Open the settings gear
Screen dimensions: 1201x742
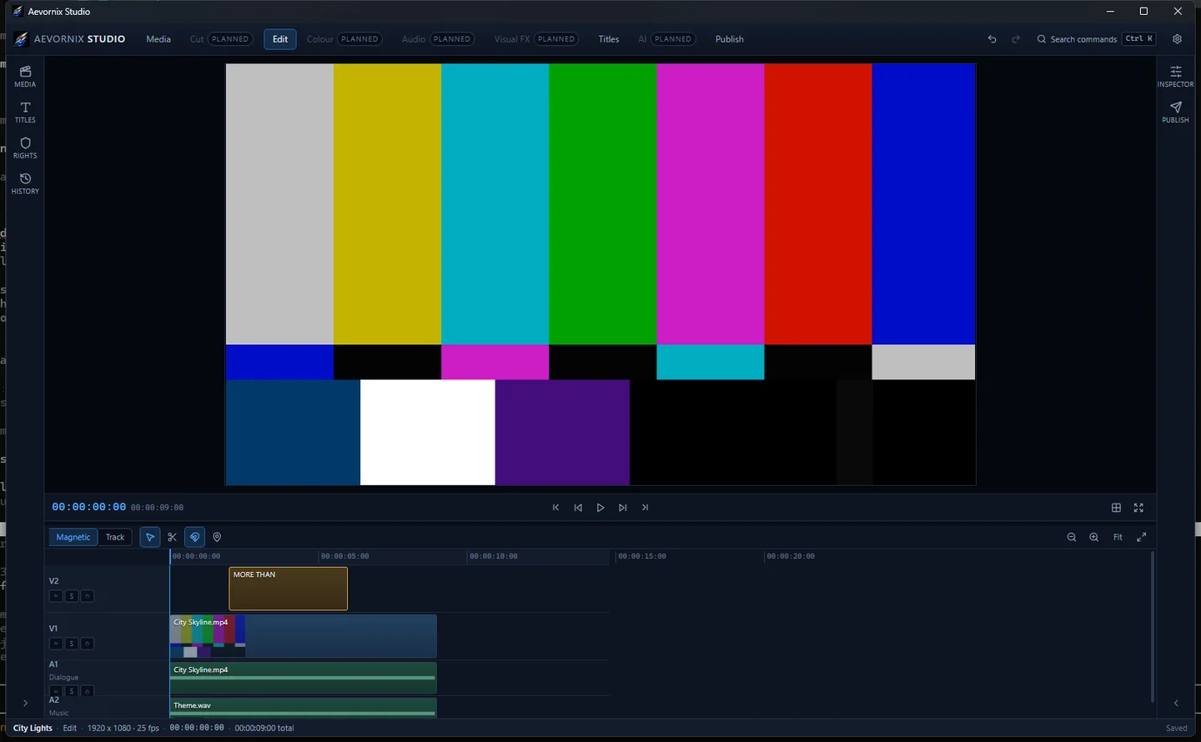pos(1177,39)
